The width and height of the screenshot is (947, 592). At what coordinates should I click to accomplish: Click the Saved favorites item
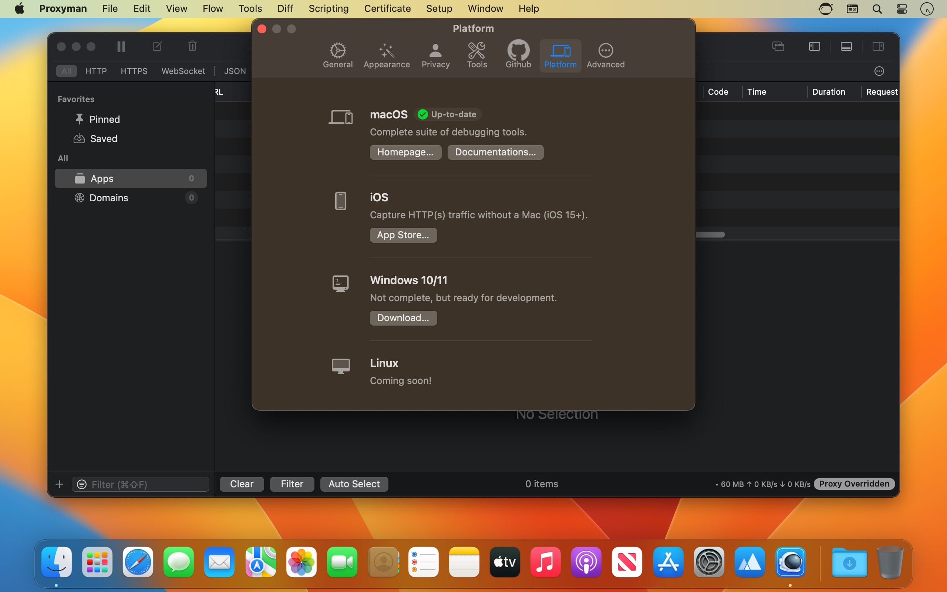pyautogui.click(x=104, y=138)
